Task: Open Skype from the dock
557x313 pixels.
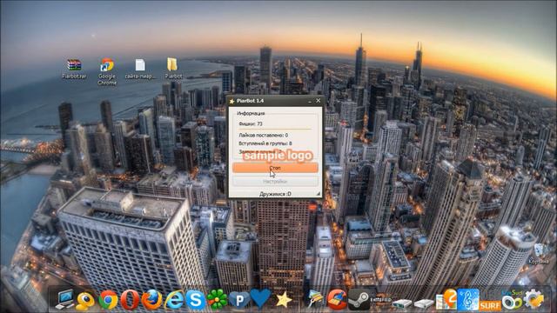Action: [x=196, y=300]
